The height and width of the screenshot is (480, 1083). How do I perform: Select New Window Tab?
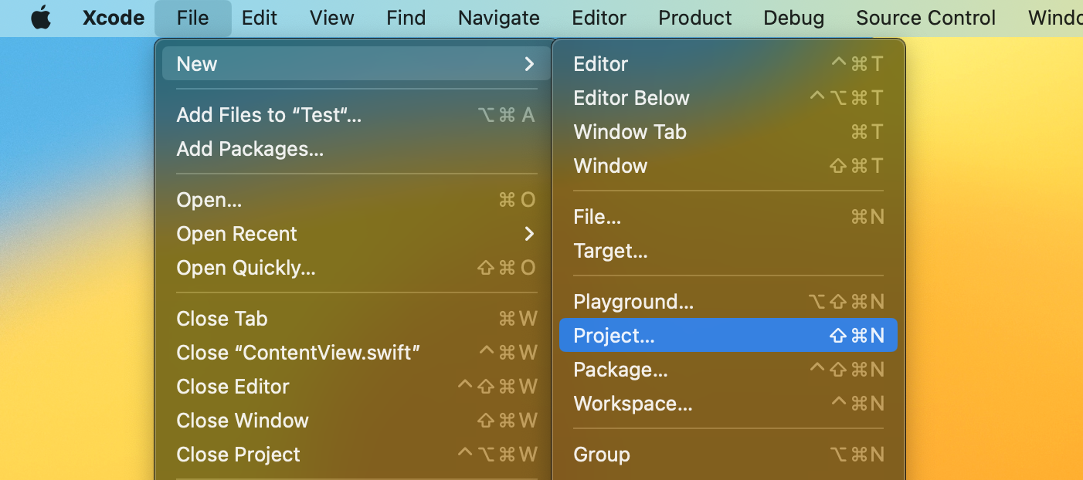728,132
